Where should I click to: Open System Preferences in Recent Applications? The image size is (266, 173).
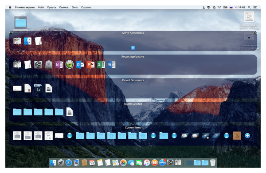[38, 65]
